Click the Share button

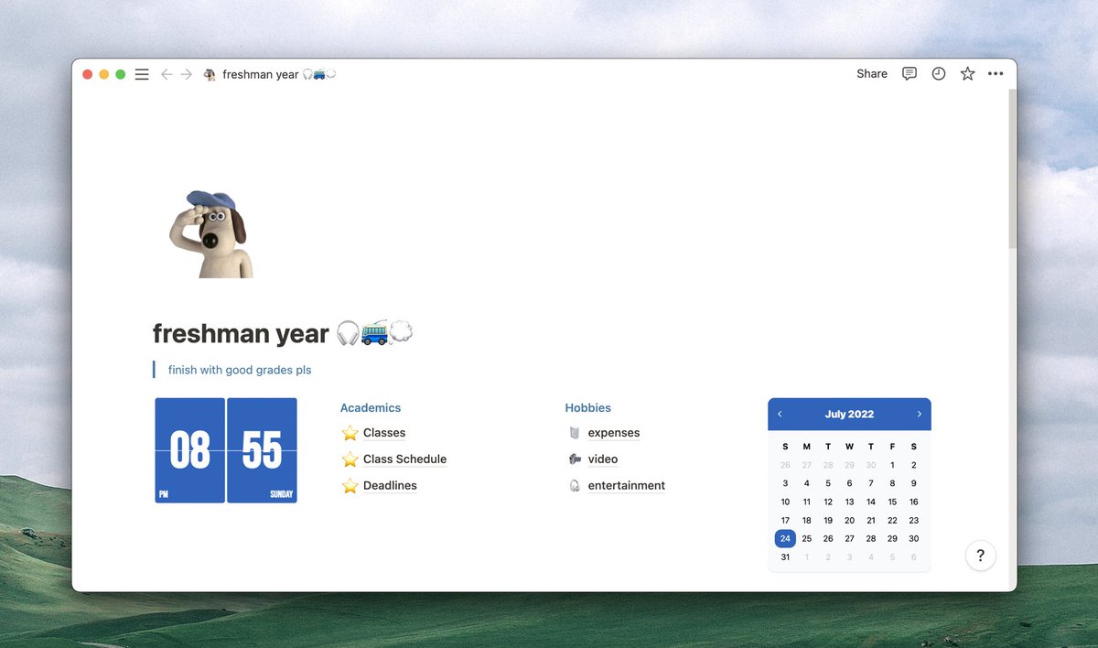click(x=872, y=74)
